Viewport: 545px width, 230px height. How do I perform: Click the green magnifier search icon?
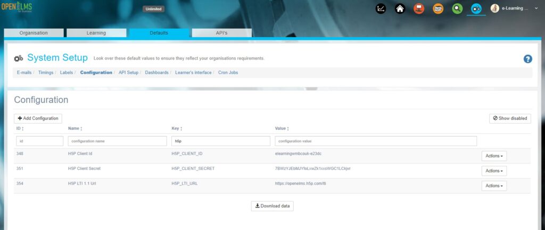tap(457, 9)
